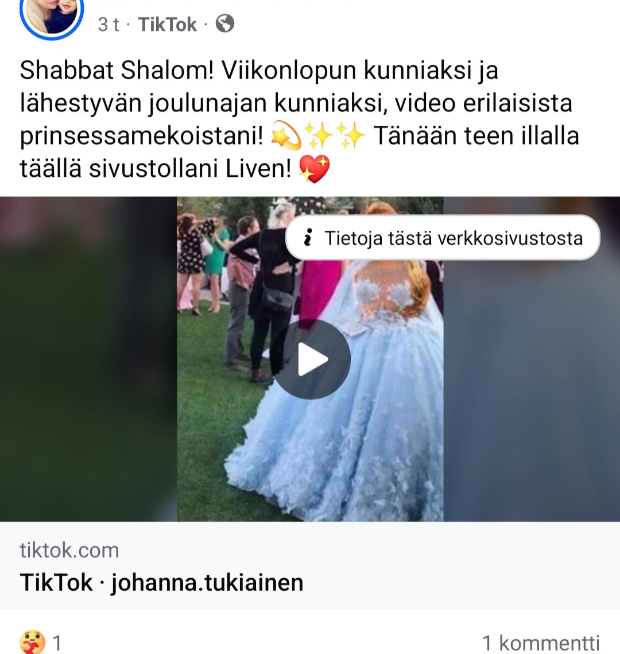Viewport: 620px width, 654px height.
Task: Click the dizzy star emoji in post
Action: tap(286, 137)
